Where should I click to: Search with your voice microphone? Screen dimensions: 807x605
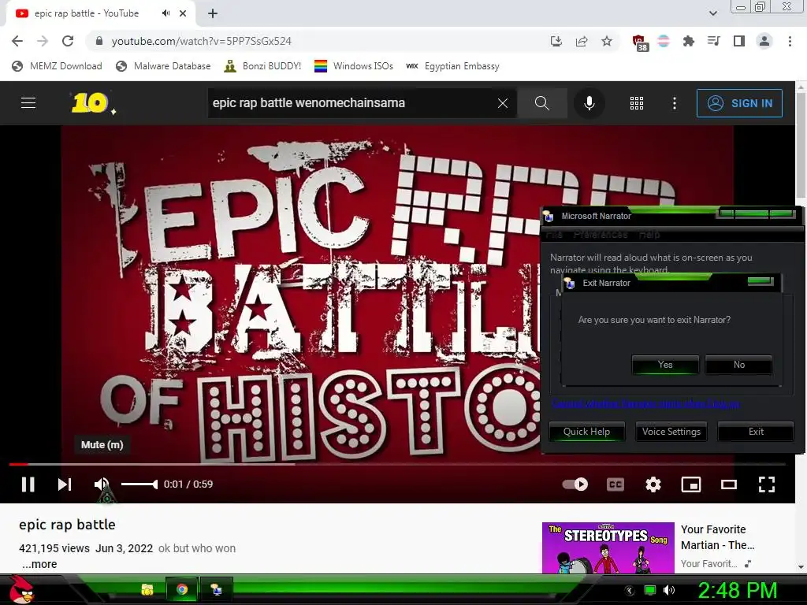[589, 103]
